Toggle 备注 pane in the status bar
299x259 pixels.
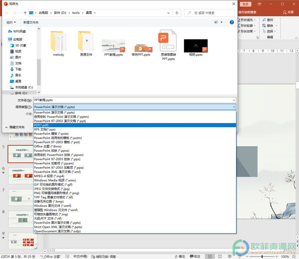(x=180, y=257)
